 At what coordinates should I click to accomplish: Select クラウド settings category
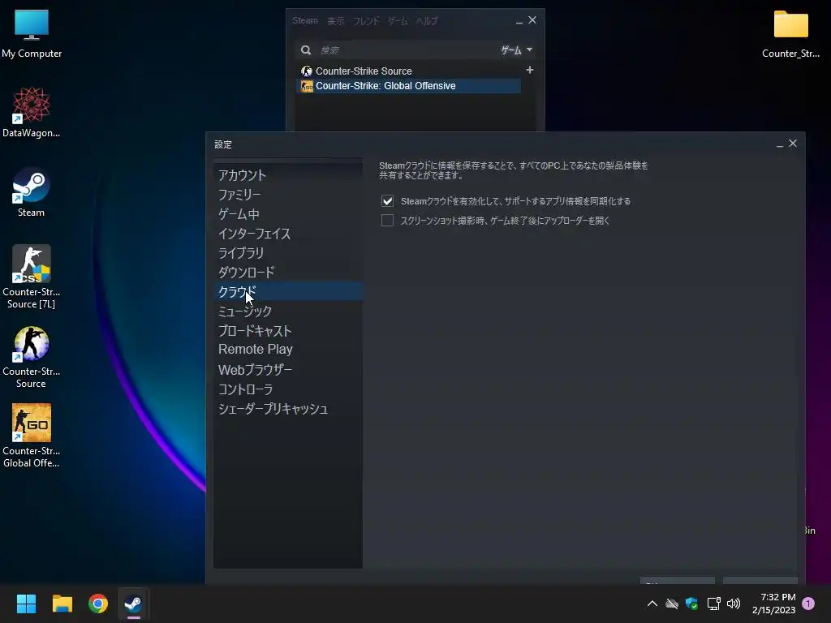(288, 291)
